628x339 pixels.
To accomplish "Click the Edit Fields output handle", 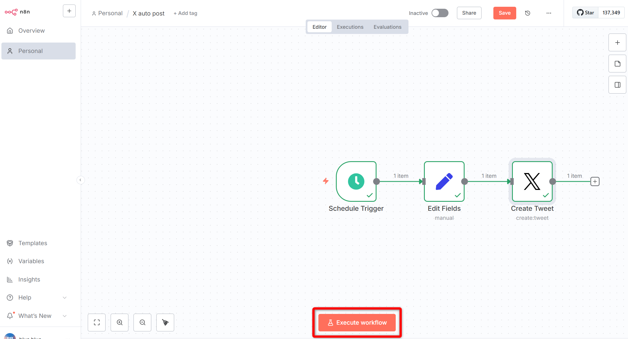I will [x=465, y=181].
